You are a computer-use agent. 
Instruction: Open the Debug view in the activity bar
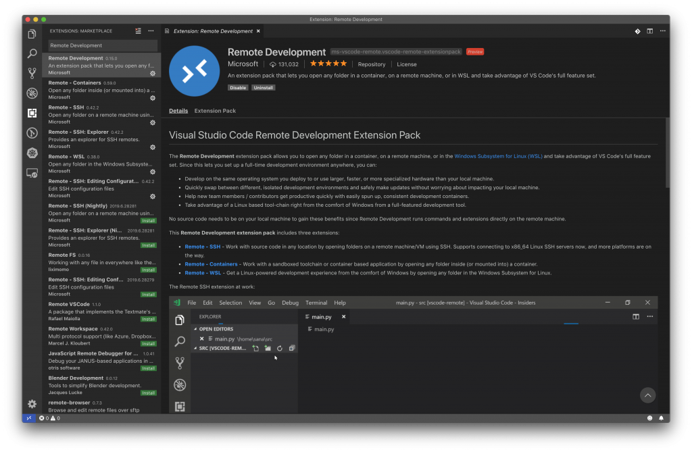[x=32, y=93]
